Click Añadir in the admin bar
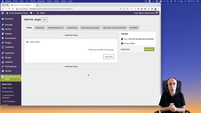 pyautogui.click(x=41, y=13)
